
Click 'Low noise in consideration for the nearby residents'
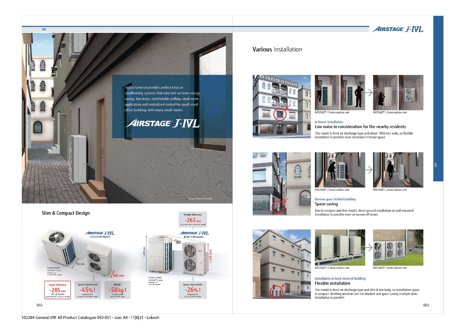tap(360, 127)
